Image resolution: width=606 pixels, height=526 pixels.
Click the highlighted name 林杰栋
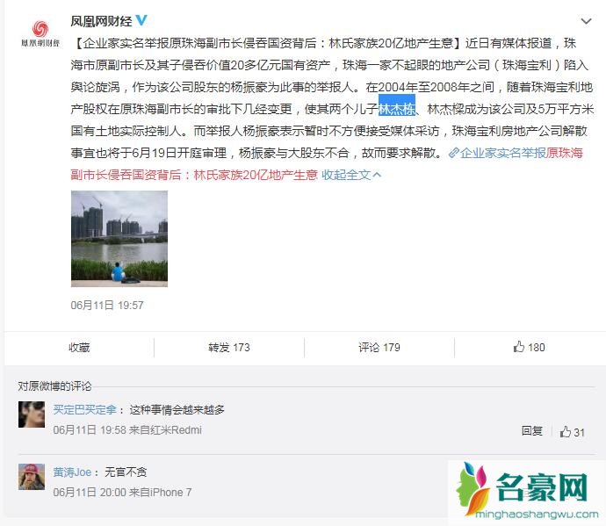[396, 109]
